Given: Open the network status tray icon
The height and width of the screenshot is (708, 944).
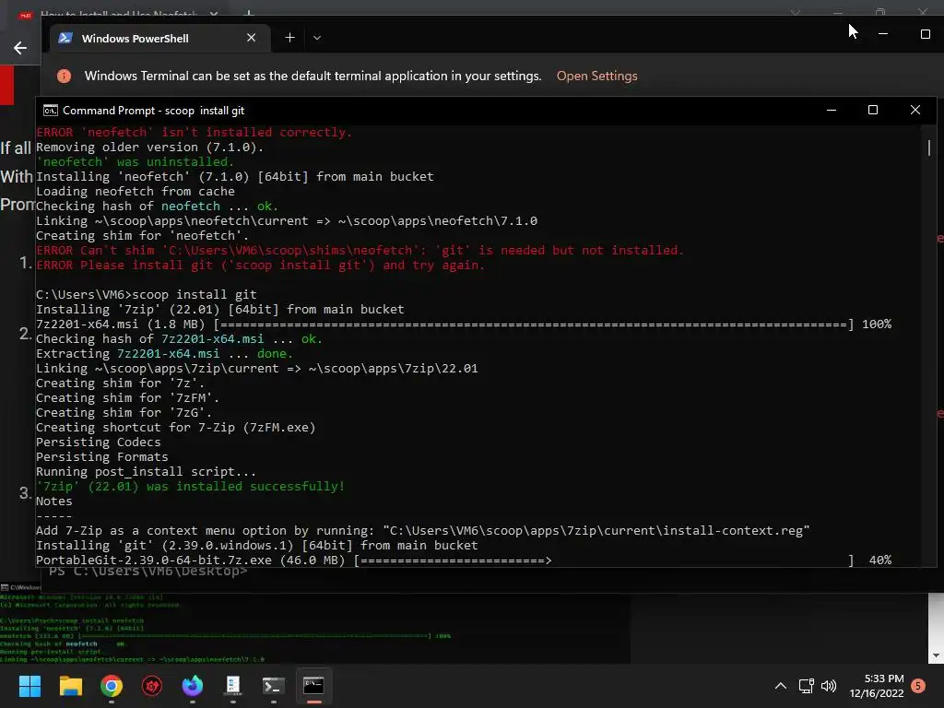Looking at the screenshot, I should point(806,686).
